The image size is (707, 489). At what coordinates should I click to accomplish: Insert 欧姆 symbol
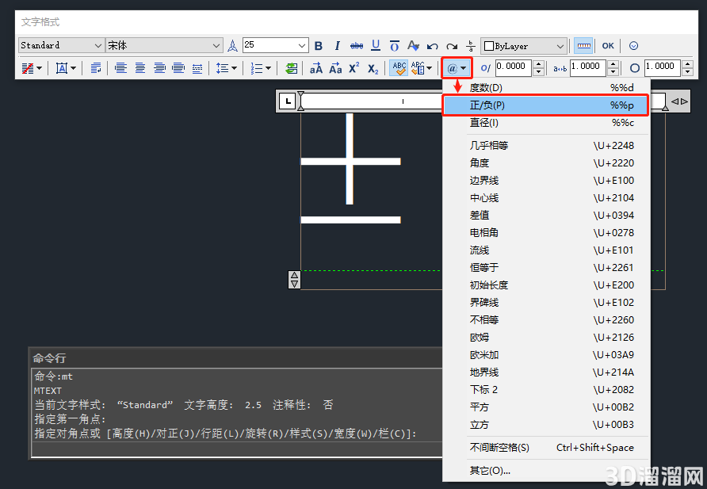pos(546,337)
